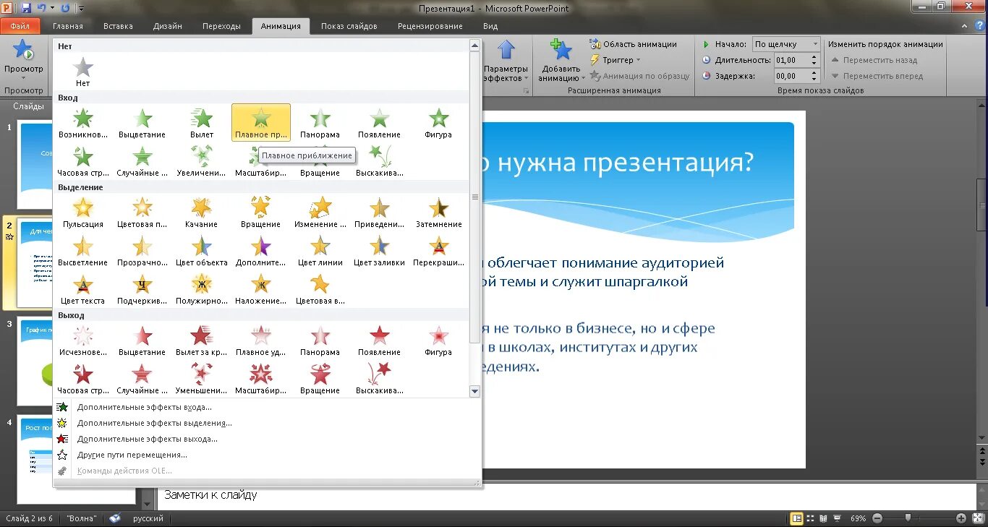
Task: Click the zoom slider handle
Action: click(x=908, y=518)
